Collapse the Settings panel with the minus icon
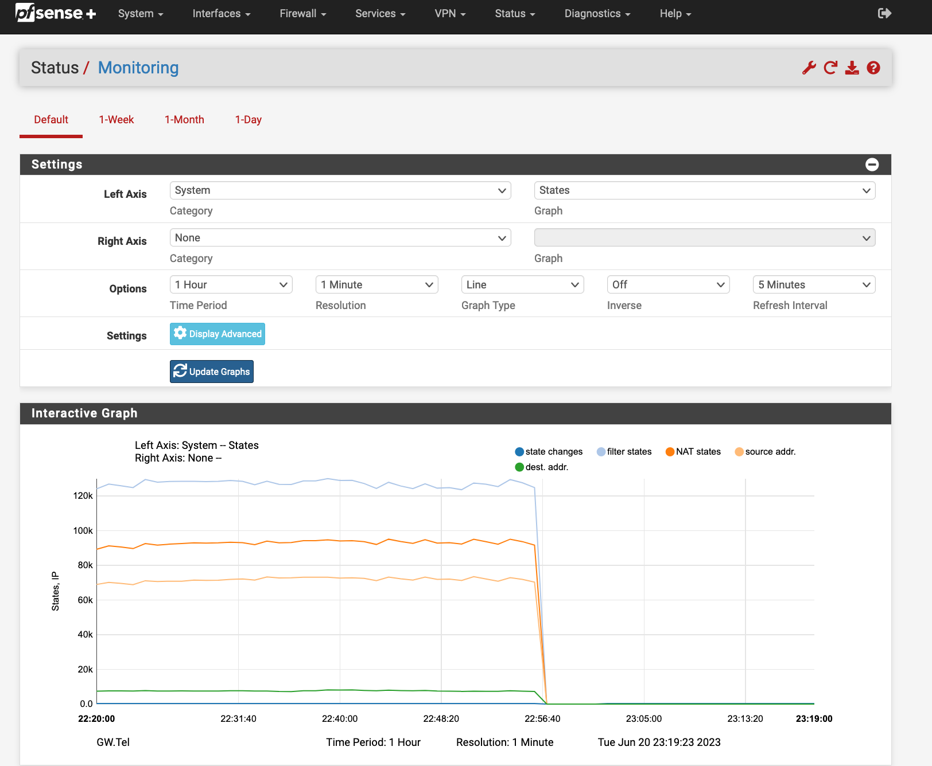Image resolution: width=932 pixels, height=766 pixels. 872,165
